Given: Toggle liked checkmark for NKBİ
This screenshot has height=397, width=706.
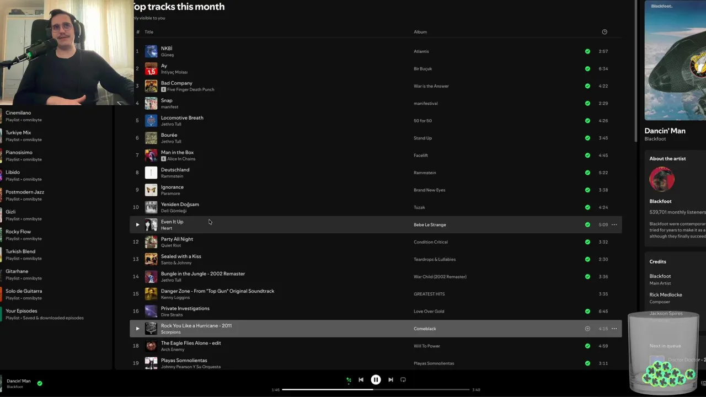Looking at the screenshot, I should tap(587, 51).
